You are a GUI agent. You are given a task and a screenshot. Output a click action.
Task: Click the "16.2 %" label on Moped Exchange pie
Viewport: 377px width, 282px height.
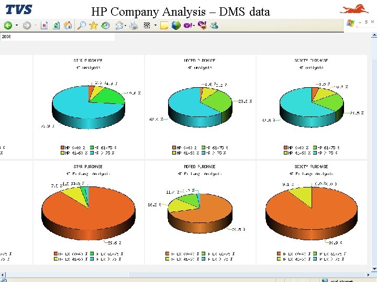coord(154,205)
